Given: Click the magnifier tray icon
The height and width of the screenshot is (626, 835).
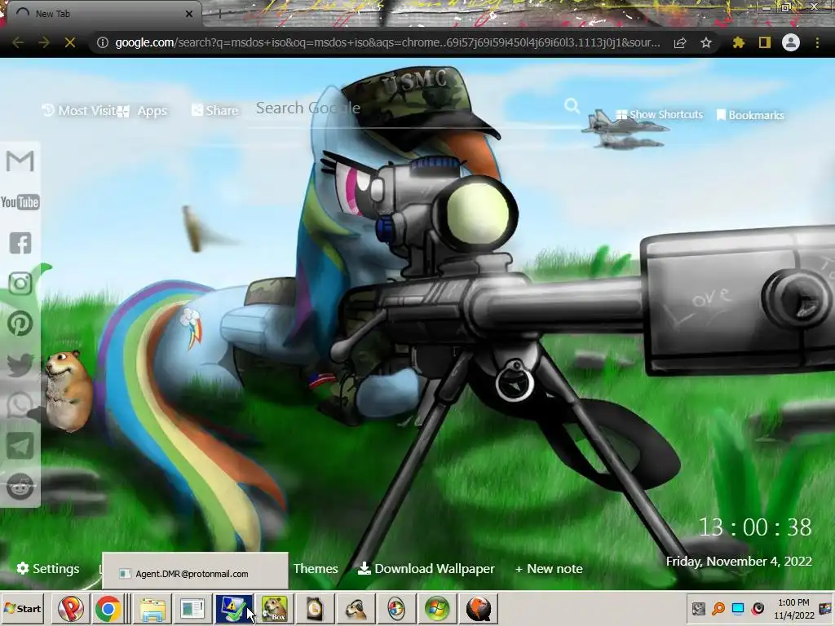Looking at the screenshot, I should coord(718,608).
